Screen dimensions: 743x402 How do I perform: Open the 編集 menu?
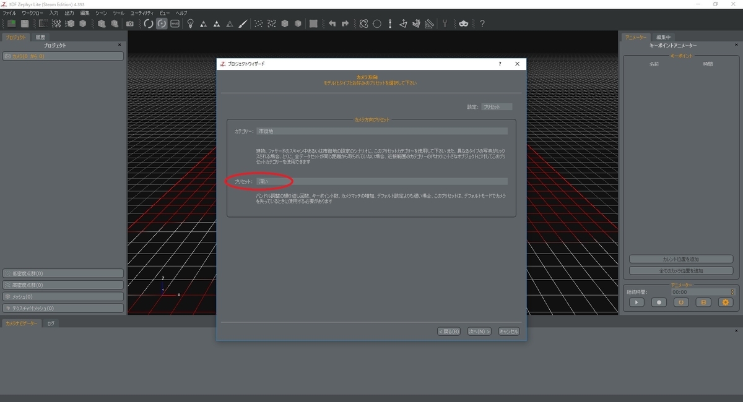pos(85,13)
